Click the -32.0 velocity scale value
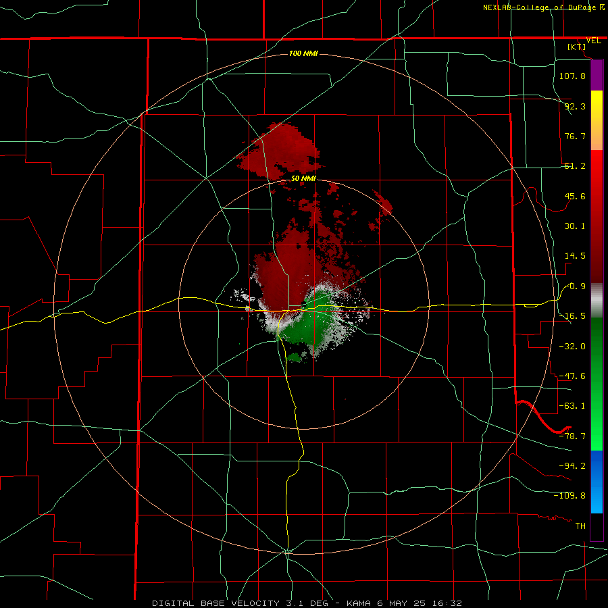The width and height of the screenshot is (608, 608). (572, 347)
